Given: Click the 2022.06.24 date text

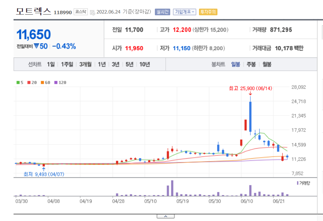Looking at the screenshot, I should click(108, 12).
